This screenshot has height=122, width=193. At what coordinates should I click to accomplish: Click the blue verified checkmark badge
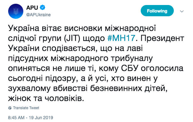(43, 8)
